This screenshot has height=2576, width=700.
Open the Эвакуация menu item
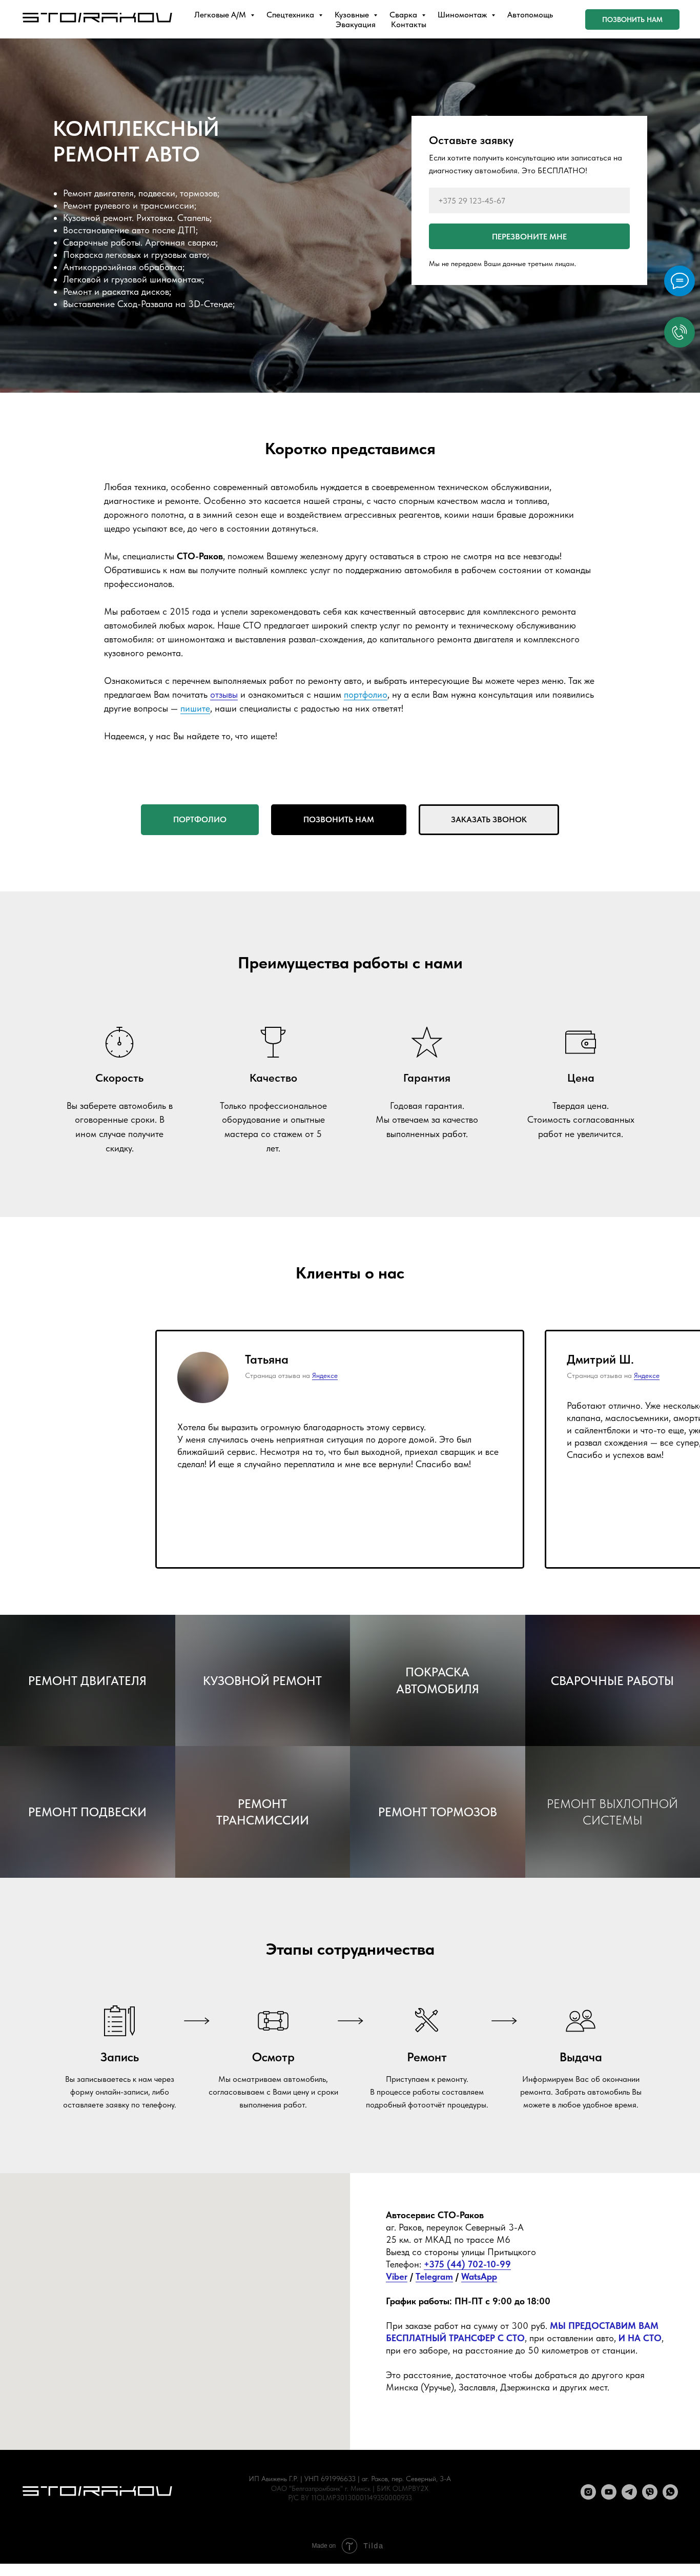tap(355, 25)
